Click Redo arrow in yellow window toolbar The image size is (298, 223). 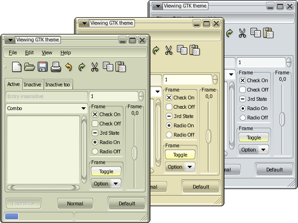(156, 51)
